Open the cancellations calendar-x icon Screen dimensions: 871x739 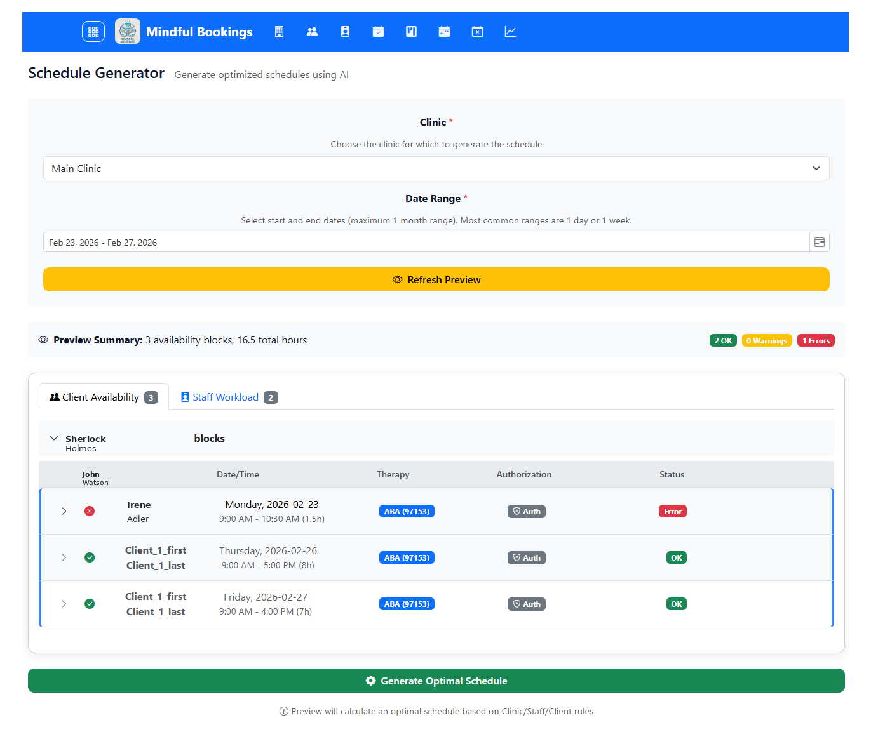click(x=477, y=31)
